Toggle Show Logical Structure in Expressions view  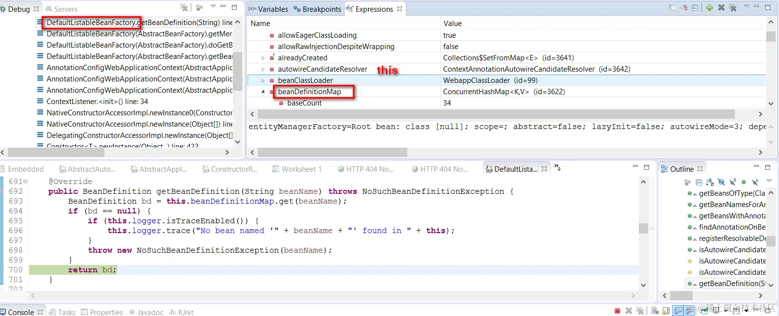[683, 8]
